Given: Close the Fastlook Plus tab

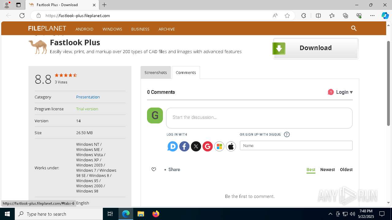Looking at the screenshot, I should (x=94, y=5).
